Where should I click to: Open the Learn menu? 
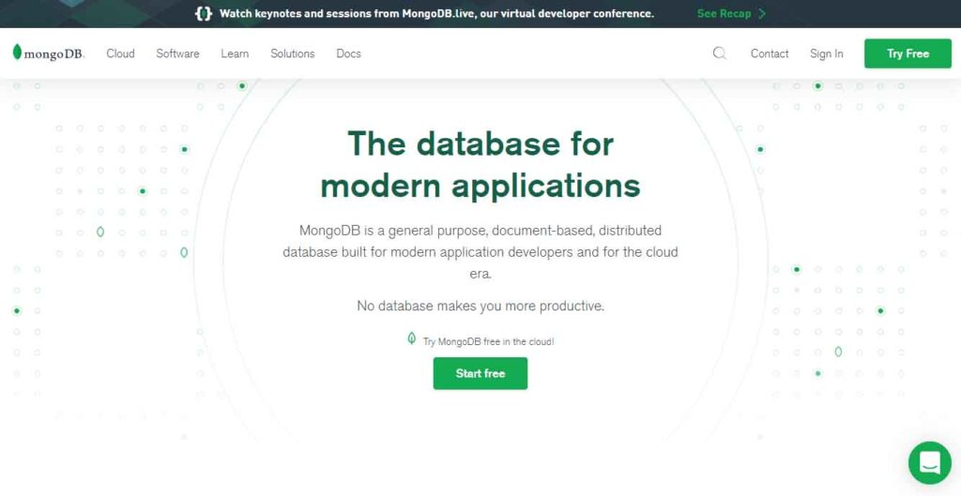235,53
